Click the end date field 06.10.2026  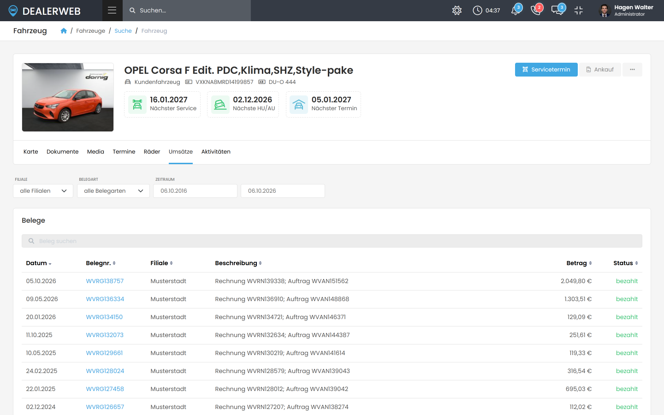[283, 191]
